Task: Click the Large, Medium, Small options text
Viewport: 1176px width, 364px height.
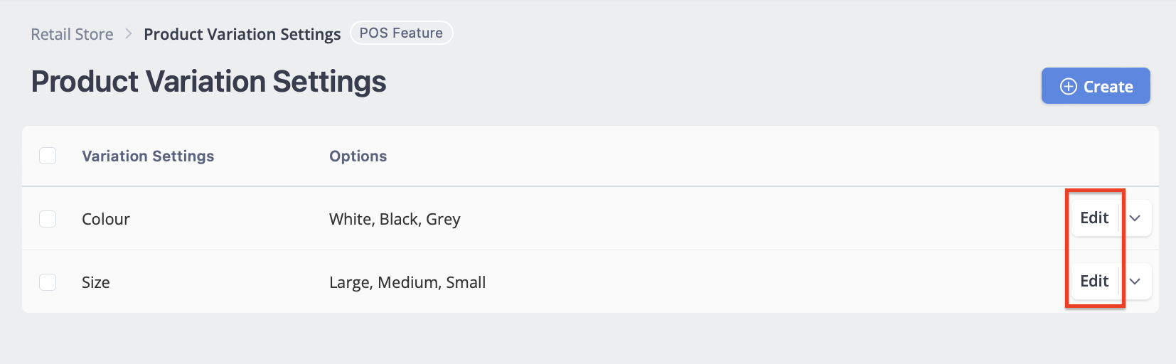Action: point(407,282)
